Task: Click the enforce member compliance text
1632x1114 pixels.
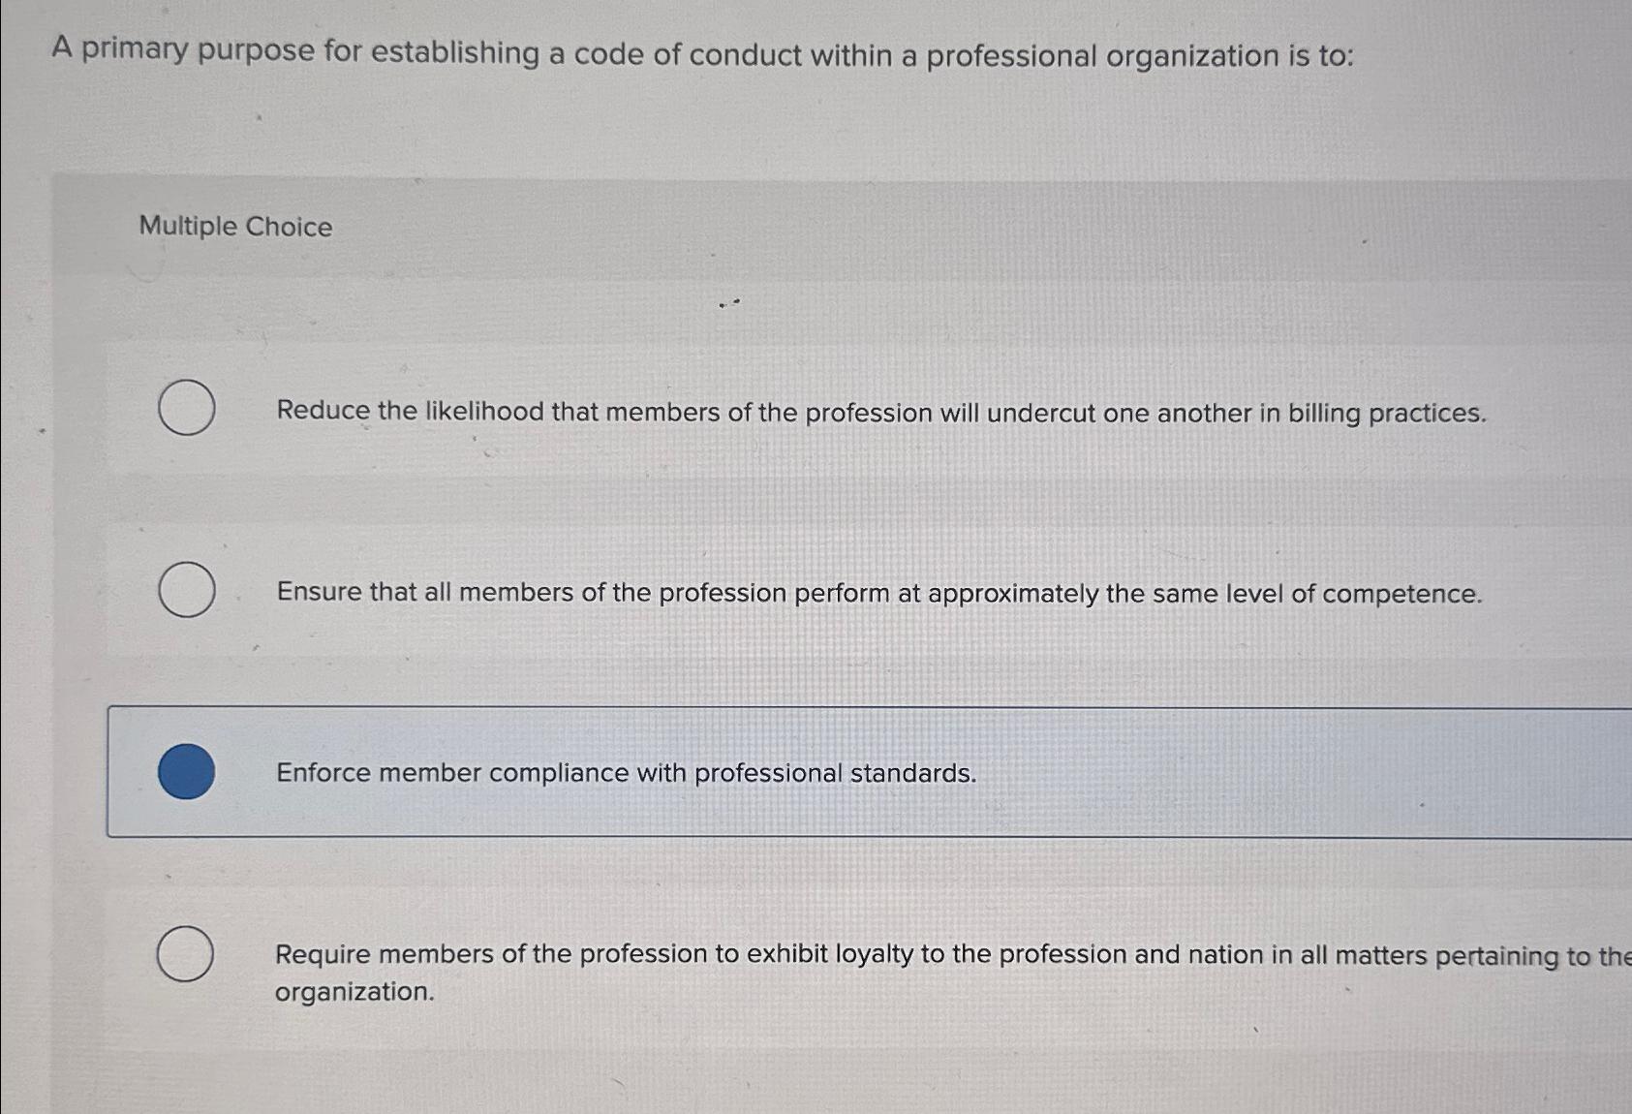Action: 626,772
